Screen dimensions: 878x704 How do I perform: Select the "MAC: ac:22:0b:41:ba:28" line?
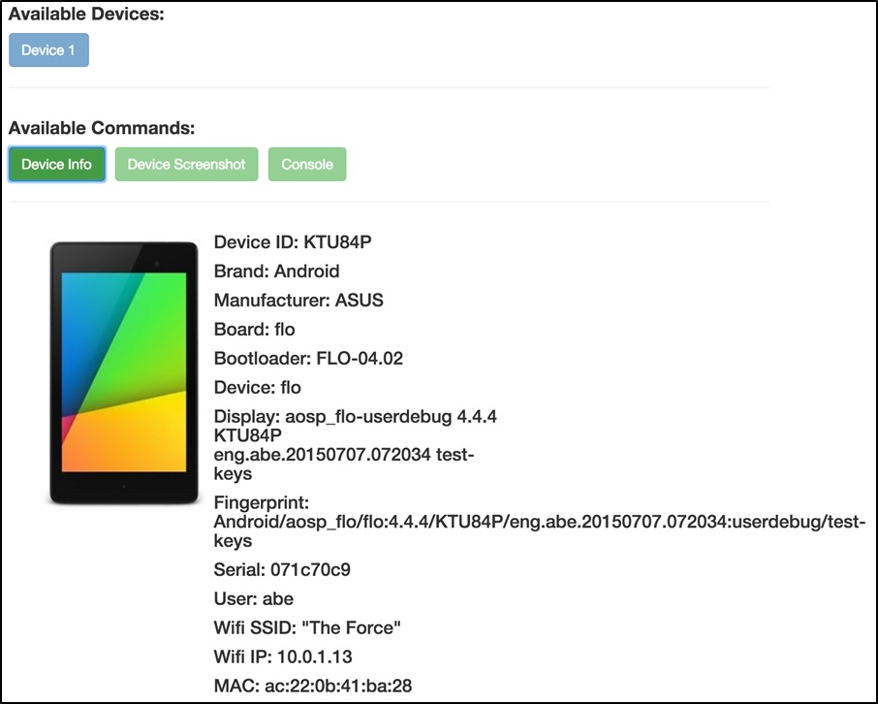[x=313, y=687]
